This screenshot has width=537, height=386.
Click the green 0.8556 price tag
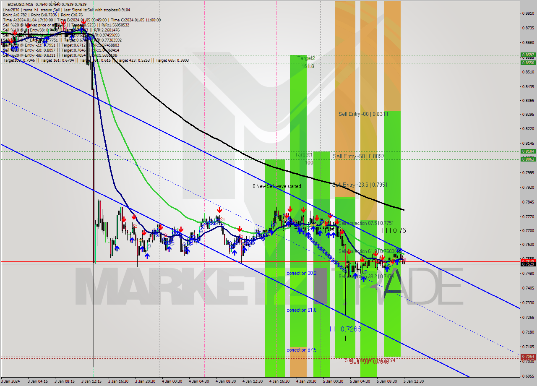[528, 63]
